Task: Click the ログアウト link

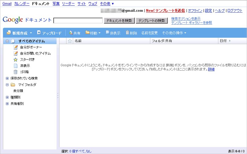Action: 235,10
